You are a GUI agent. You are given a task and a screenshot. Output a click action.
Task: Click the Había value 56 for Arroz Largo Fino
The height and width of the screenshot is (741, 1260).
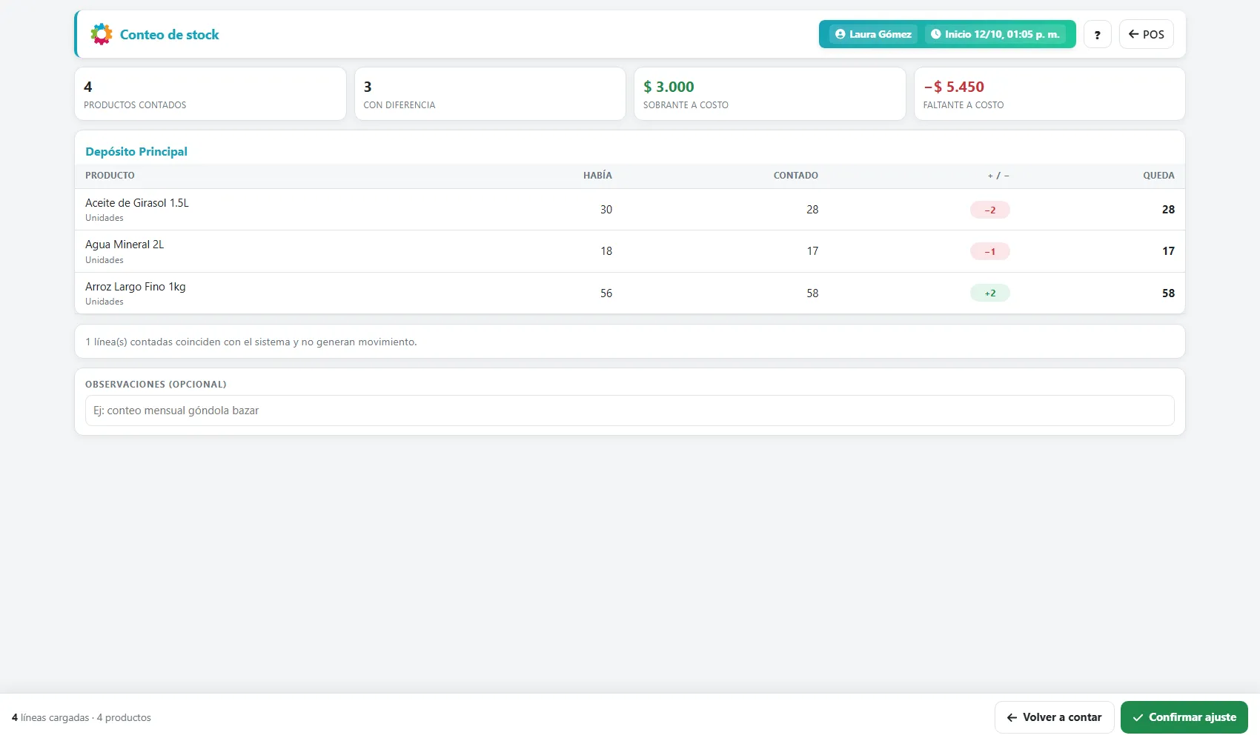606,293
